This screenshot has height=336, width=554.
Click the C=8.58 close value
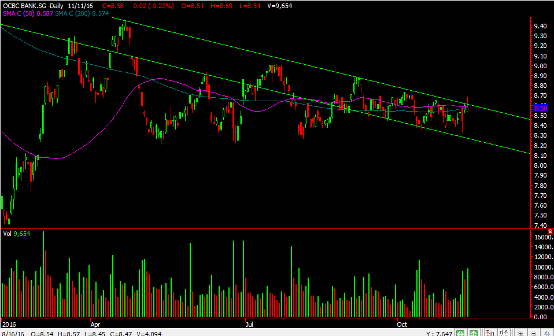click(113, 6)
